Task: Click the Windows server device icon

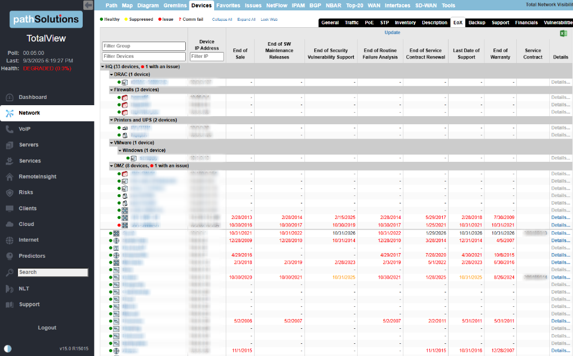Action: tap(133, 158)
